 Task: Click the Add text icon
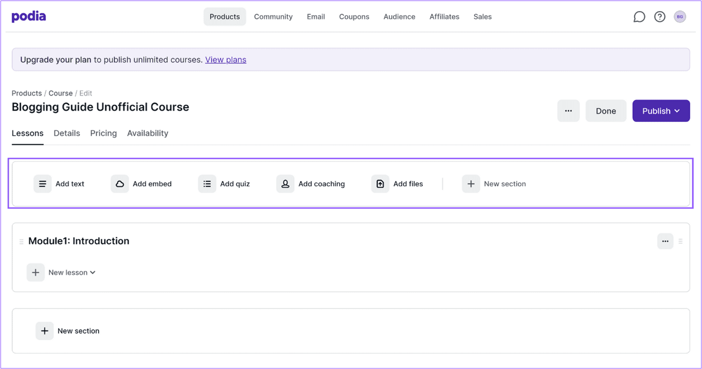[43, 184]
